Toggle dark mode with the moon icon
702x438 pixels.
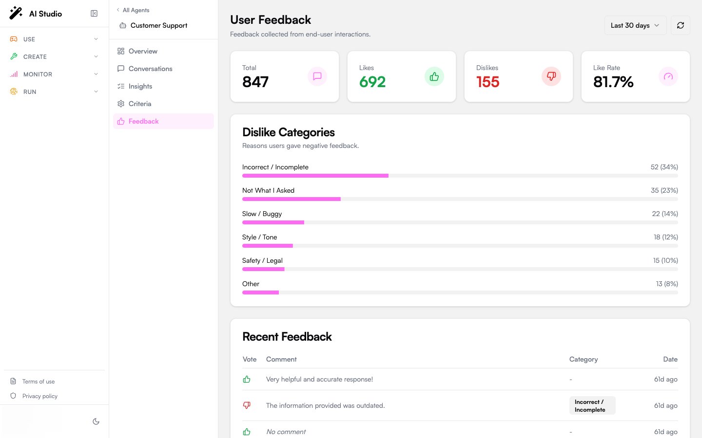tap(96, 421)
